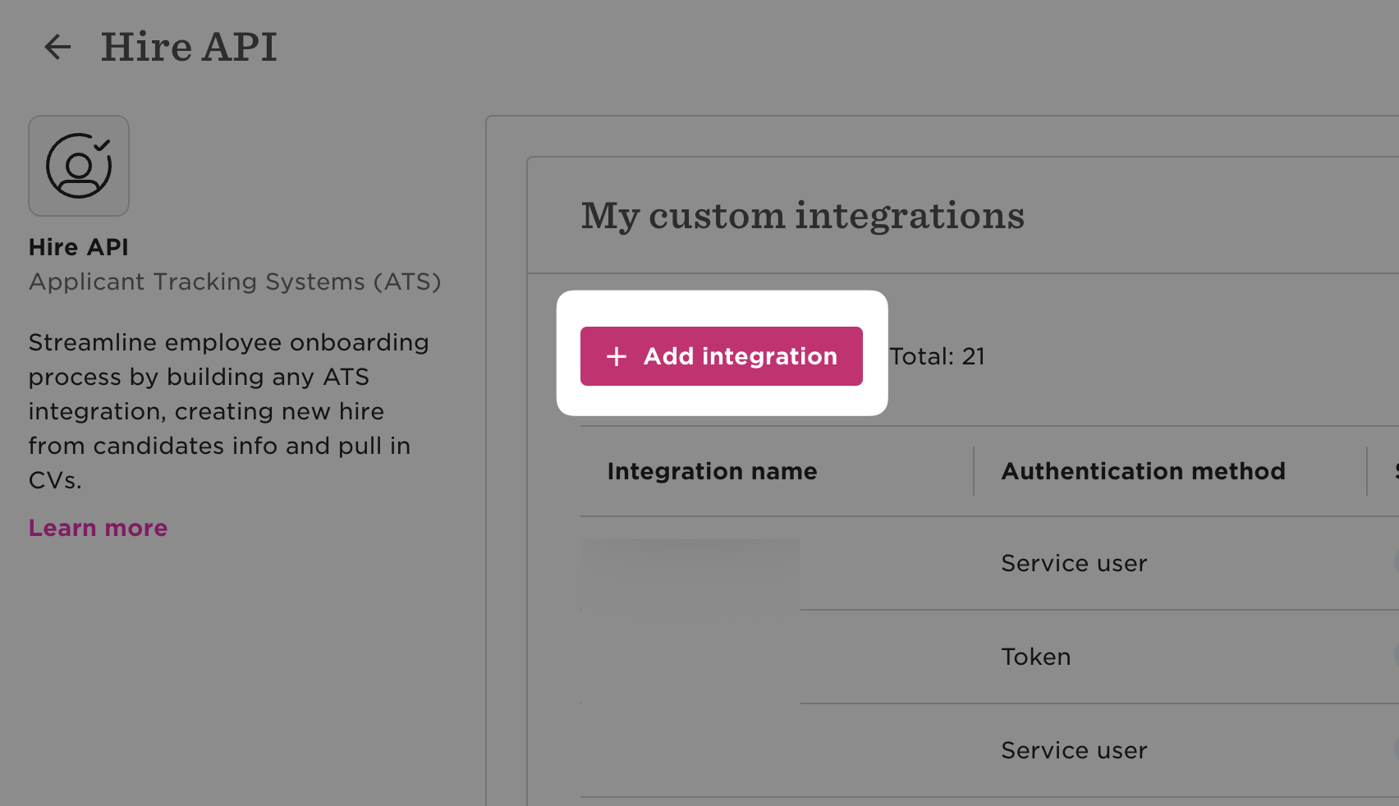This screenshot has width=1399, height=806.
Task: Sort by the Integration name column header
Action: point(712,471)
